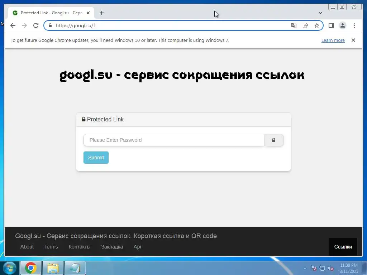Click the Googl.su footer title text
The width and height of the screenshot is (367, 275).
[116, 236]
